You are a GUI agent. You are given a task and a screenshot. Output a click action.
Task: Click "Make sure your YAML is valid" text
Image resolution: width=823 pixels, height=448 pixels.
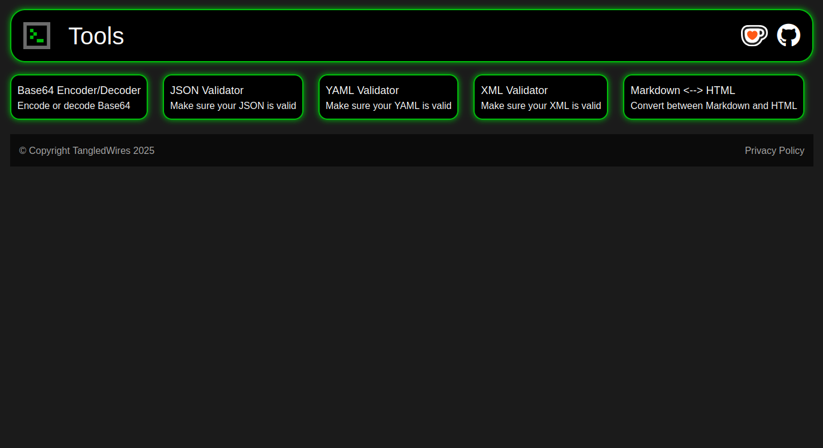[388, 106]
